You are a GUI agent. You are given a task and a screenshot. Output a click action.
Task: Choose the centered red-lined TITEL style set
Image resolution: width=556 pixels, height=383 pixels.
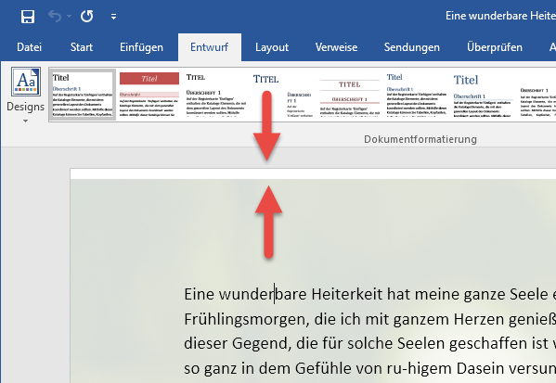coord(349,95)
